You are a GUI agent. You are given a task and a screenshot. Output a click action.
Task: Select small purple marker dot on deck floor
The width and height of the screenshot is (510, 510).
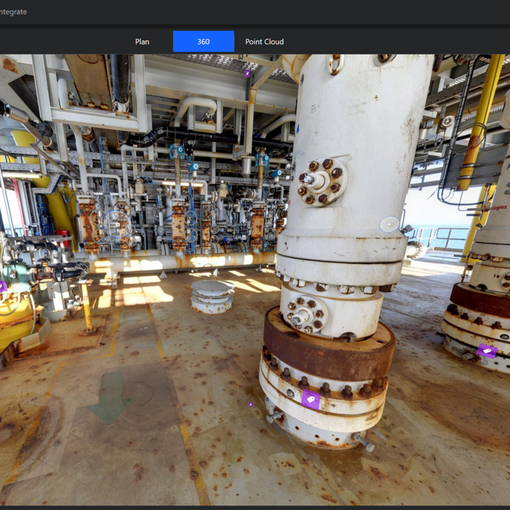point(251,404)
